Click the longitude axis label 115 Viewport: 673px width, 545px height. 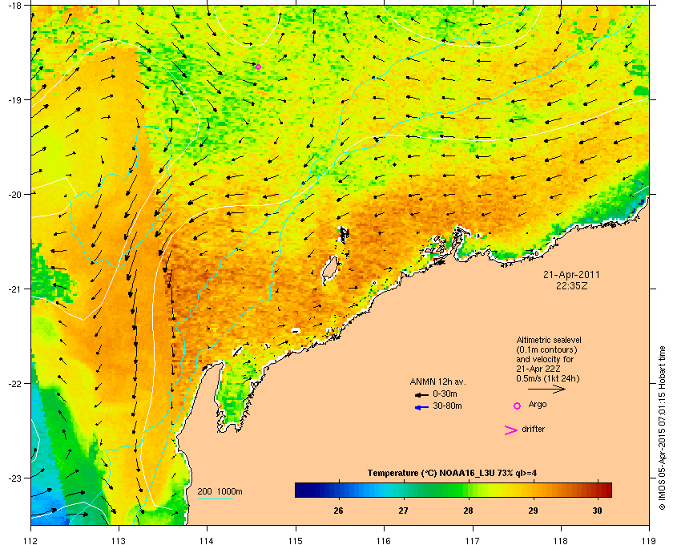(x=296, y=540)
